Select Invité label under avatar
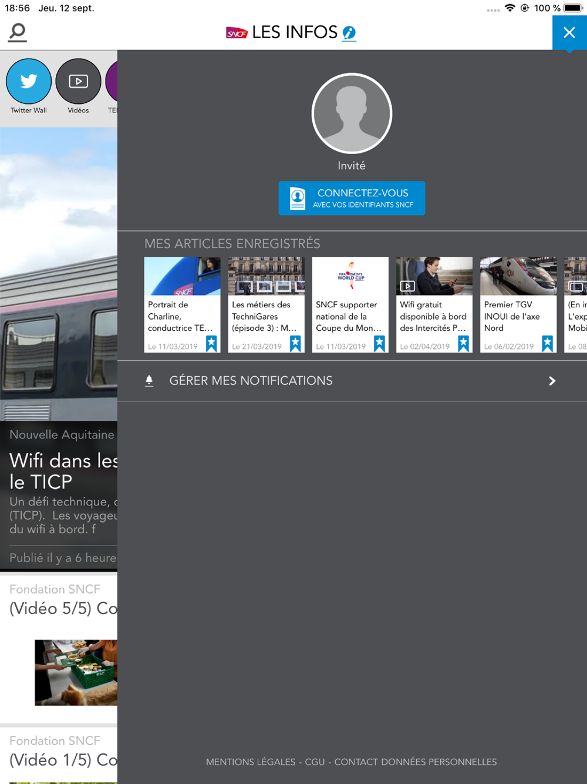This screenshot has width=587, height=784. (352, 166)
